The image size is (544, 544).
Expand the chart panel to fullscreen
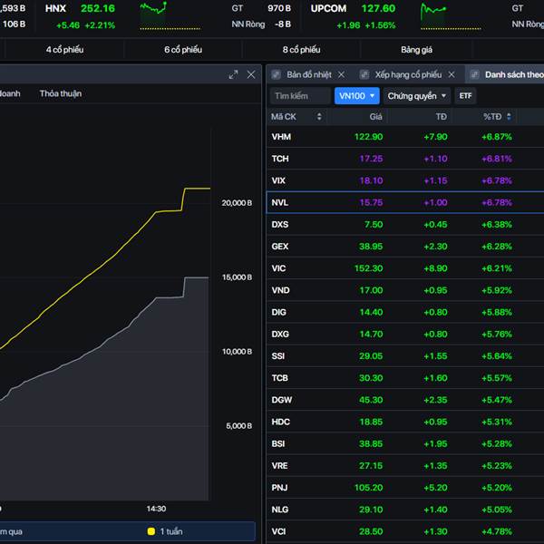point(233,74)
